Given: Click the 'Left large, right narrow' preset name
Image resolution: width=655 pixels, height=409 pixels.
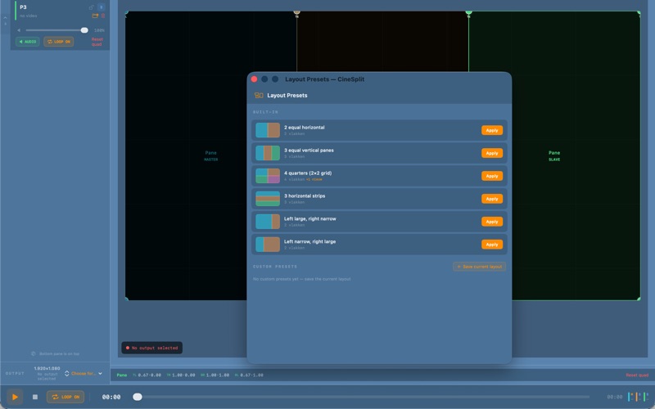Looking at the screenshot, I should pos(310,218).
